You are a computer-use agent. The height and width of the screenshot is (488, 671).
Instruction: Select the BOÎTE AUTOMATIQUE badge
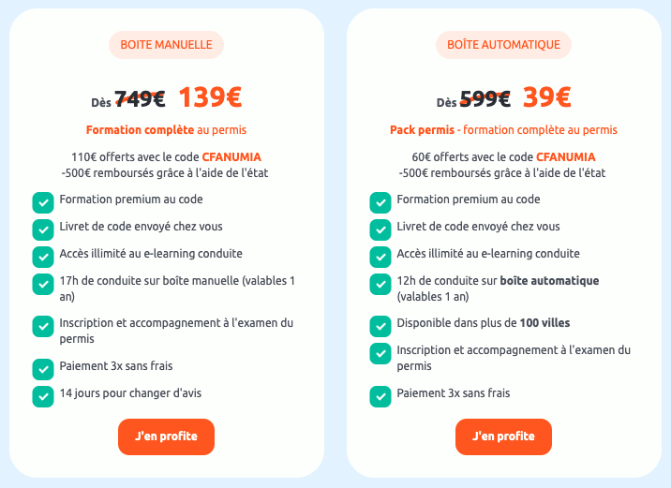503,44
